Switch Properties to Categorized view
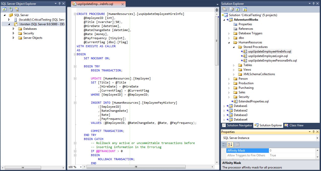 coord(224,145)
